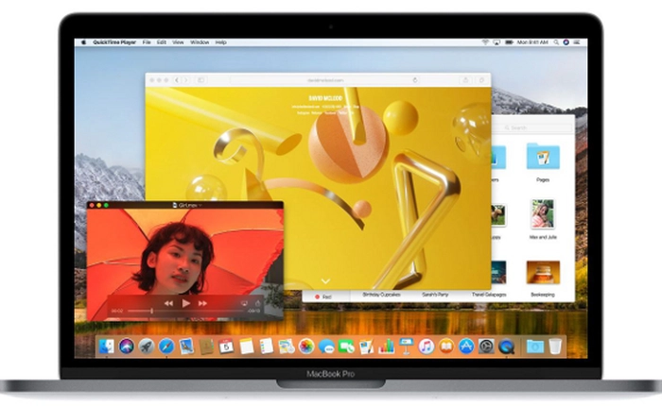The width and height of the screenshot is (662, 406).
Task: Select the Max and Julie photo
Action: click(x=543, y=214)
